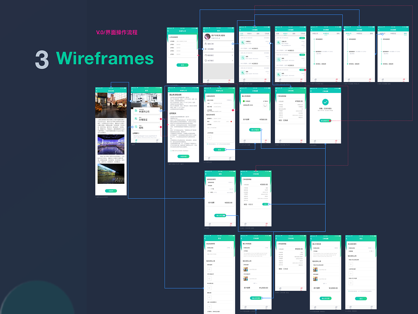Open 联系我们 row chevron on 我的 screen
Viewport: 418px width, 314px height.
click(x=233, y=55)
